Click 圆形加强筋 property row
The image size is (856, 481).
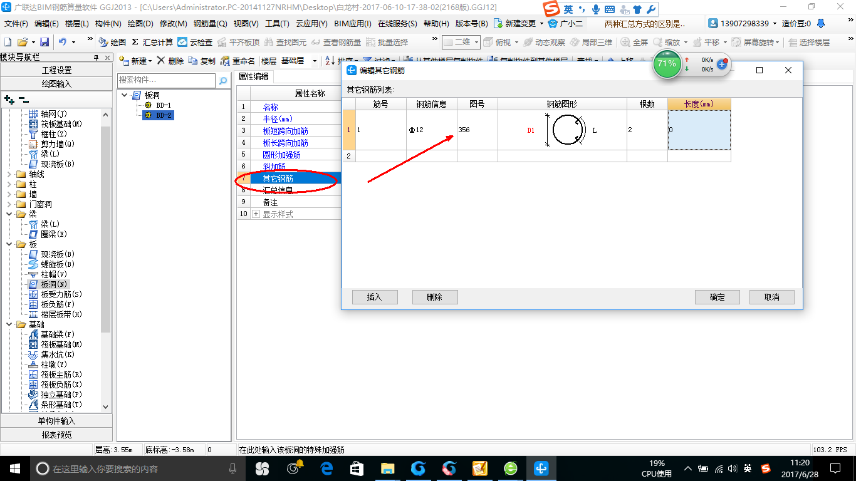pos(290,155)
